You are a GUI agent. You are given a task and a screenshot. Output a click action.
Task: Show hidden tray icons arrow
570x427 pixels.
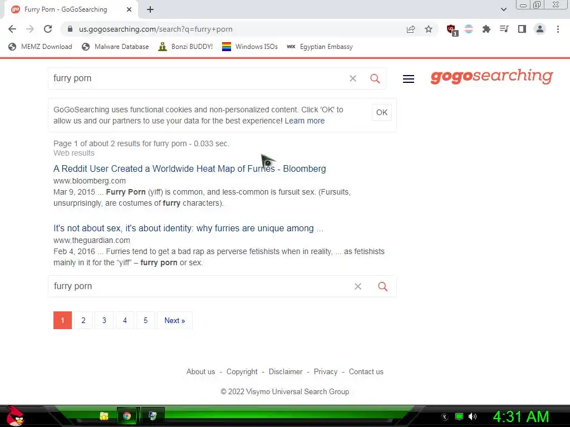(x=445, y=417)
